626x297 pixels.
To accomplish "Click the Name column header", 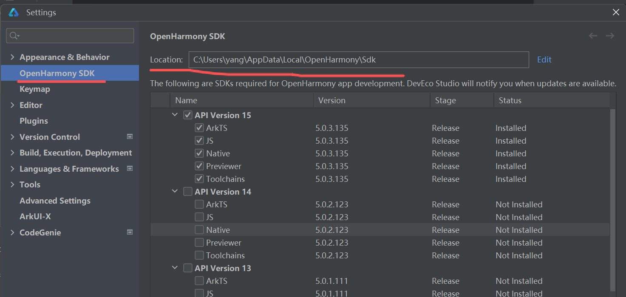I will (x=242, y=101).
